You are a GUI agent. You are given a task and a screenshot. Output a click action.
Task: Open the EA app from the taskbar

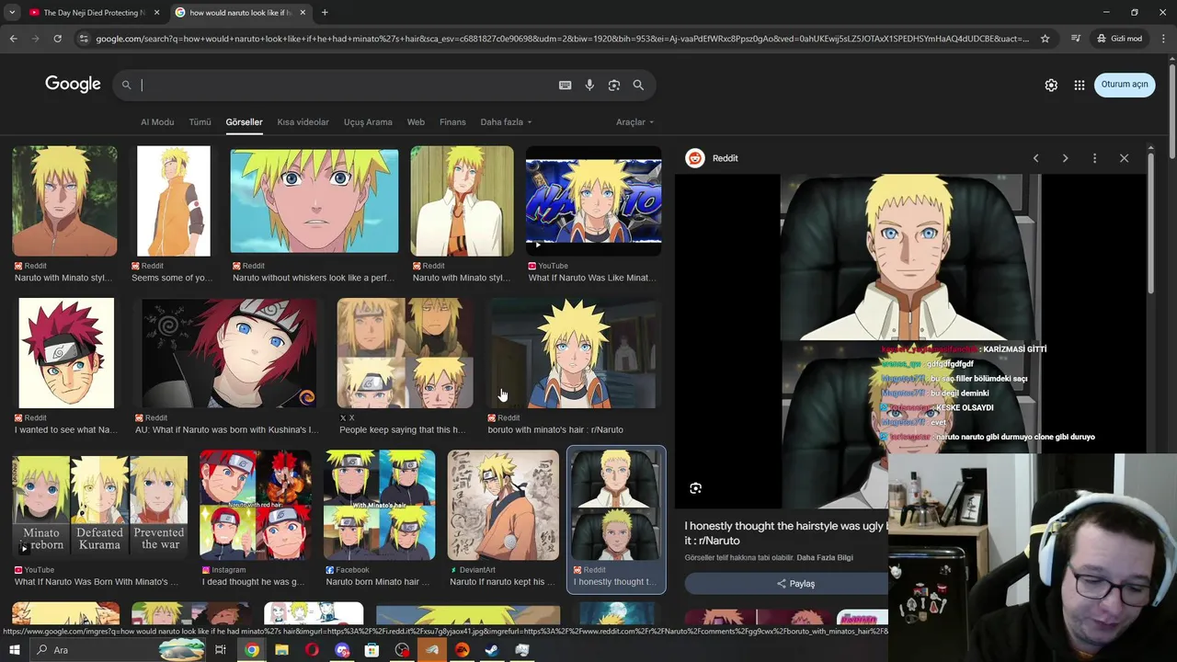pos(462,650)
